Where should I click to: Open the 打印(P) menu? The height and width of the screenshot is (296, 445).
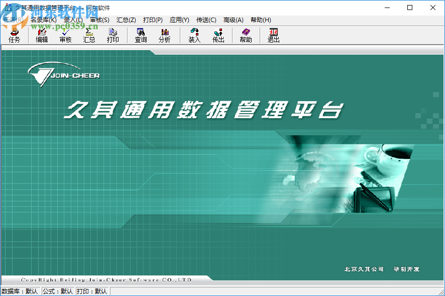click(153, 20)
